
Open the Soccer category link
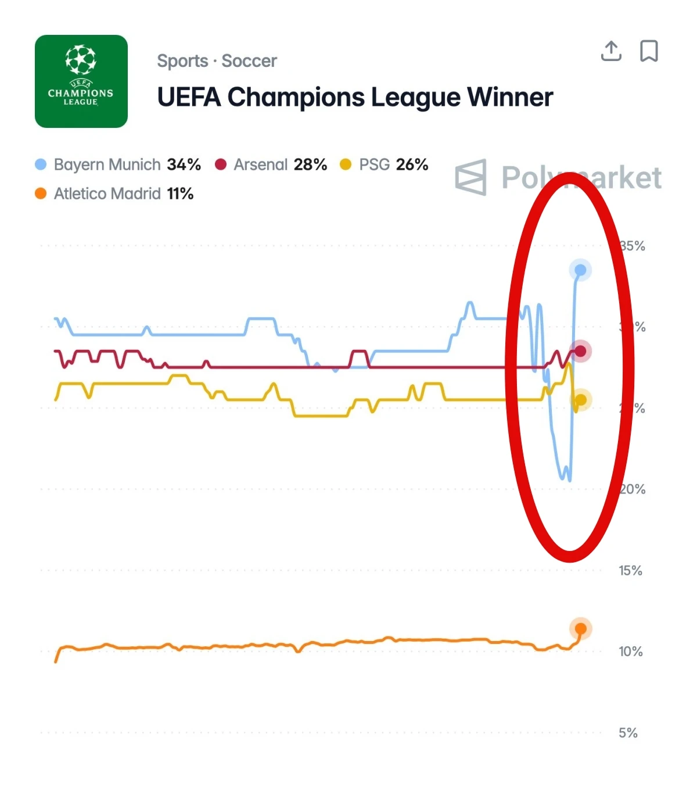click(249, 61)
